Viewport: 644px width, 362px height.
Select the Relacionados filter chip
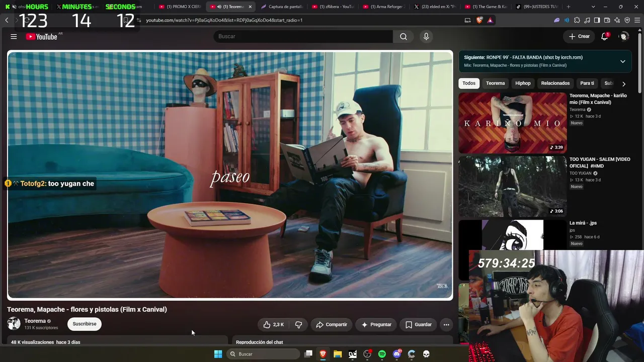(555, 83)
